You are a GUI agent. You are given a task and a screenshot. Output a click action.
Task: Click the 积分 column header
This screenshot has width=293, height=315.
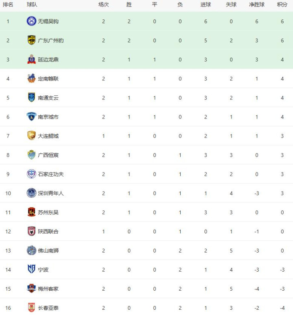282,5
